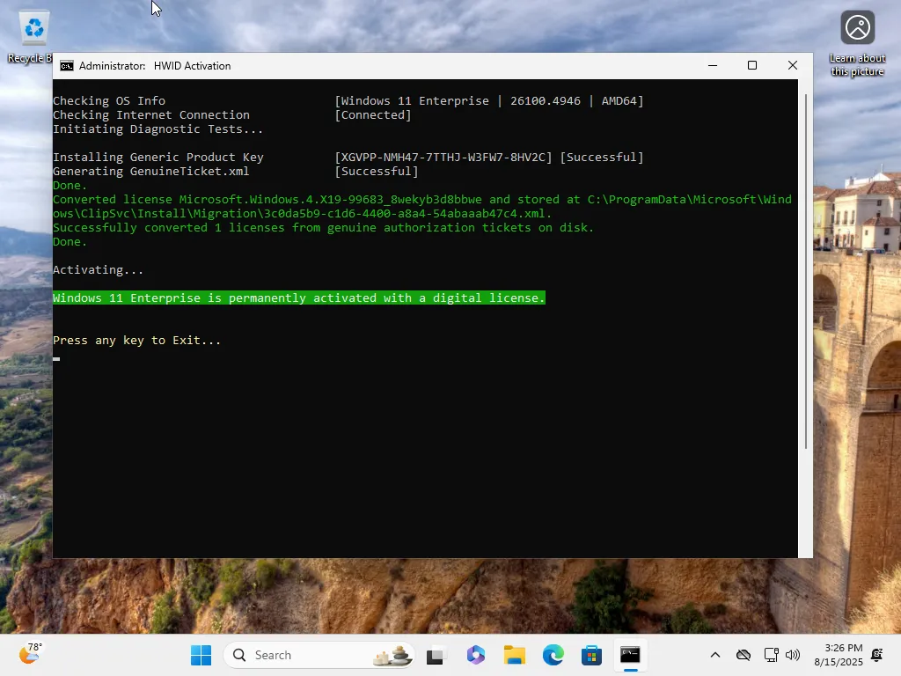The height and width of the screenshot is (676, 901).
Task: Close the HWID Activation window
Action: [x=793, y=65]
